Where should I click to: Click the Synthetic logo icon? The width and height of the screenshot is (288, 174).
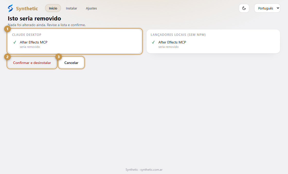(x=11, y=8)
